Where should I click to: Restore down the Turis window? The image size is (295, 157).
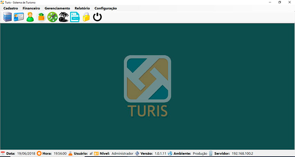(x=280, y=2)
